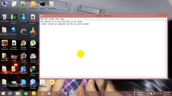The image size is (172, 96).
Task: Switch to Notepad taskbar button
Action: [x=73, y=94]
